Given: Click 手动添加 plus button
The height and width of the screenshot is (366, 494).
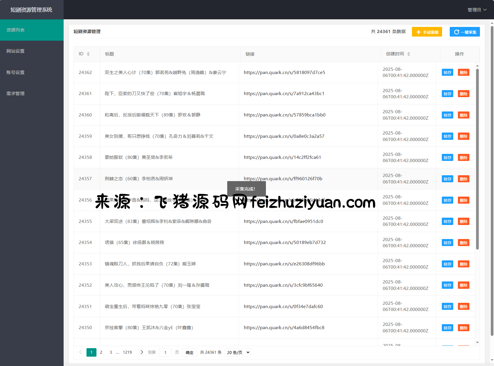Looking at the screenshot, I should pyautogui.click(x=427, y=32).
